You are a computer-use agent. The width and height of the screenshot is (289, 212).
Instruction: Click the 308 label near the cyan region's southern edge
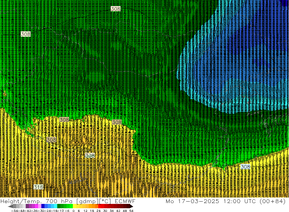[x=245, y=167]
